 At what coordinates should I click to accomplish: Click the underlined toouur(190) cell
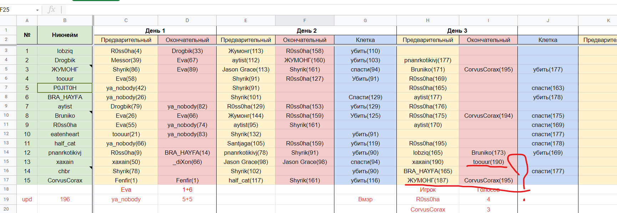[488, 162]
